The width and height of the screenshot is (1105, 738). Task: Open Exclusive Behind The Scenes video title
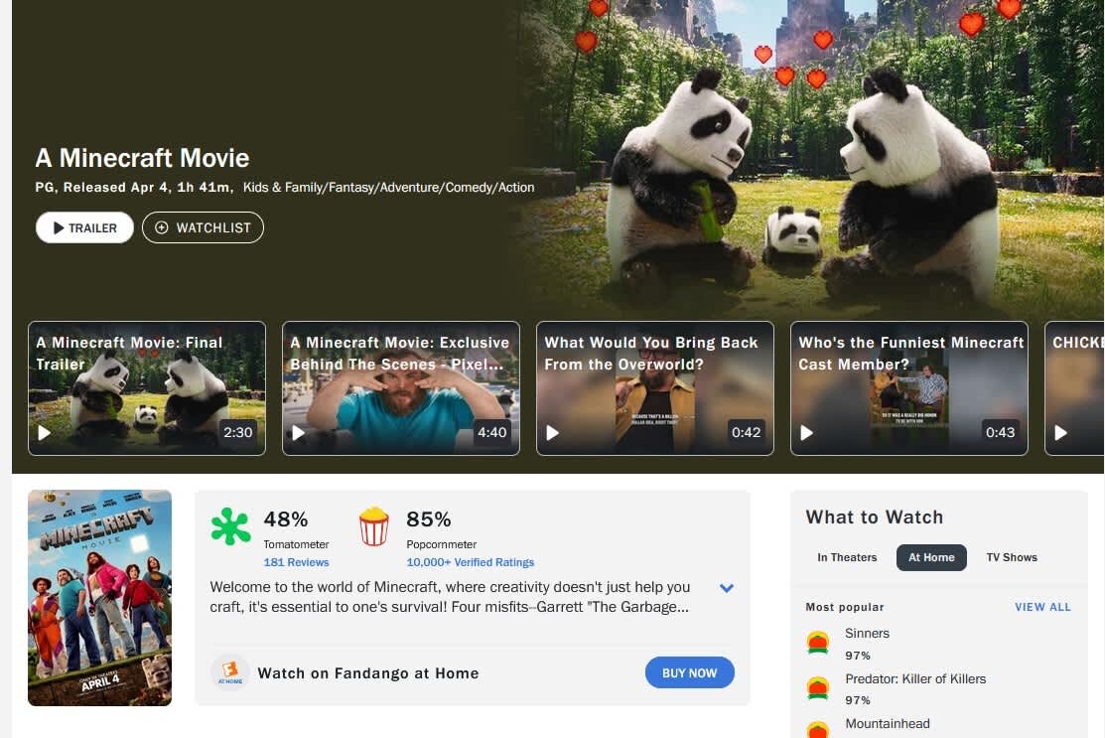pyautogui.click(x=399, y=354)
